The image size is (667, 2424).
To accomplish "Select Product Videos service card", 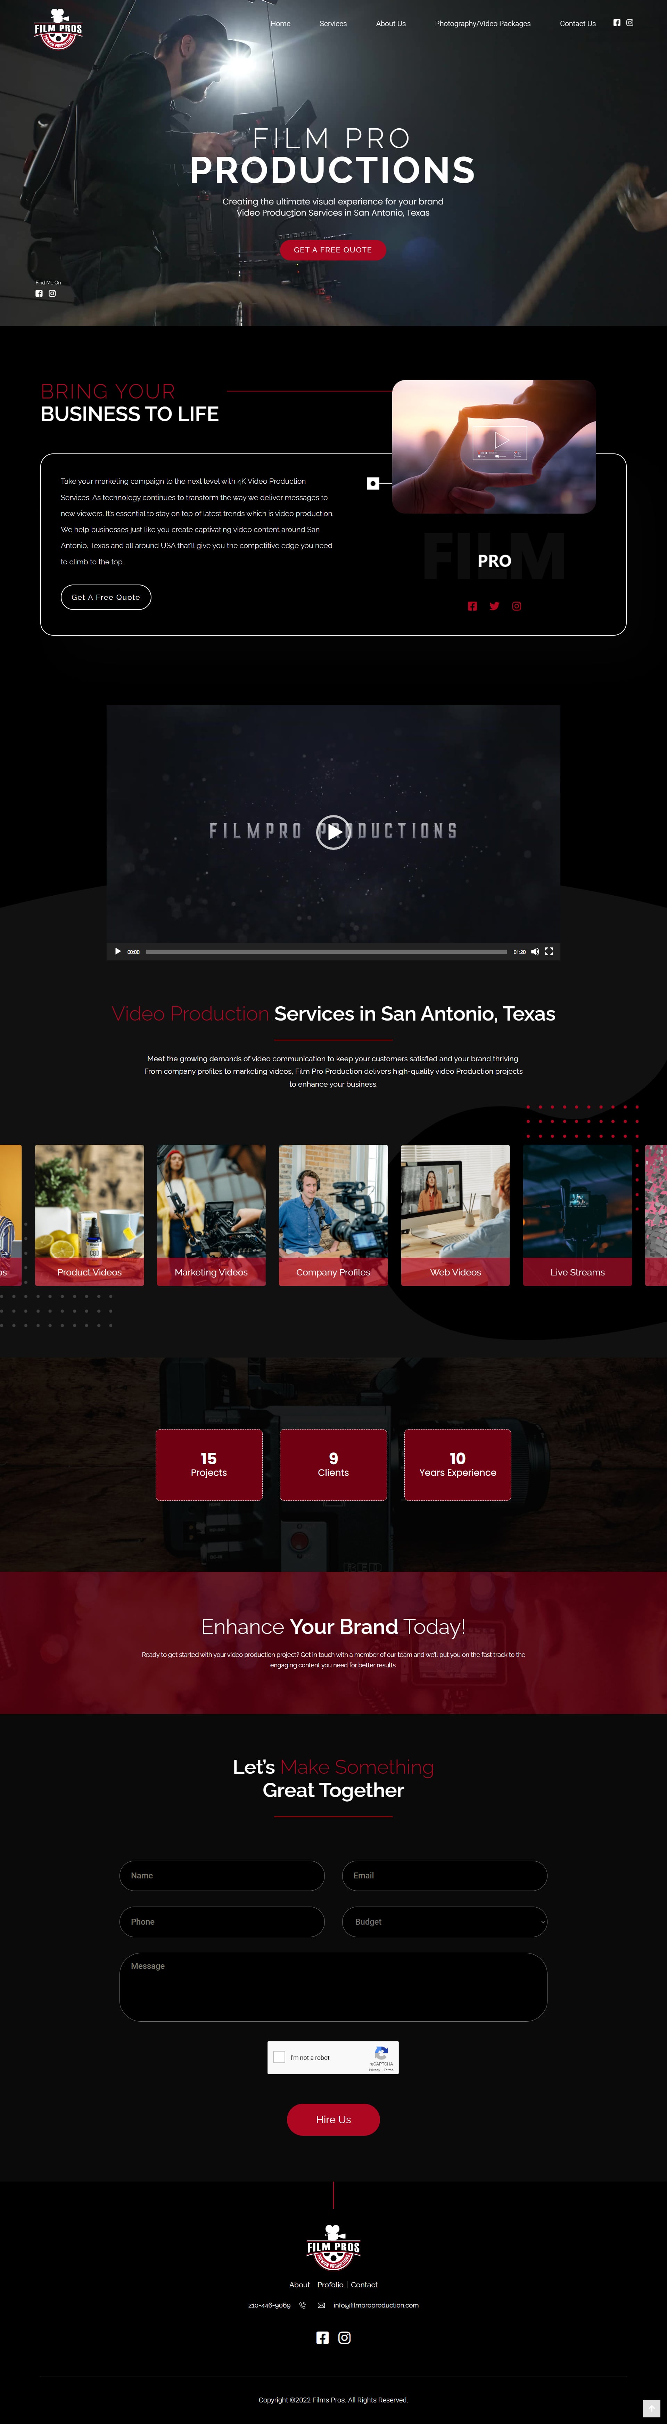I will click(x=89, y=1215).
